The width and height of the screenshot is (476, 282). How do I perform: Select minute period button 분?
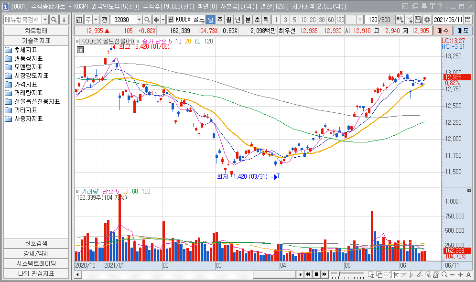click(248, 20)
